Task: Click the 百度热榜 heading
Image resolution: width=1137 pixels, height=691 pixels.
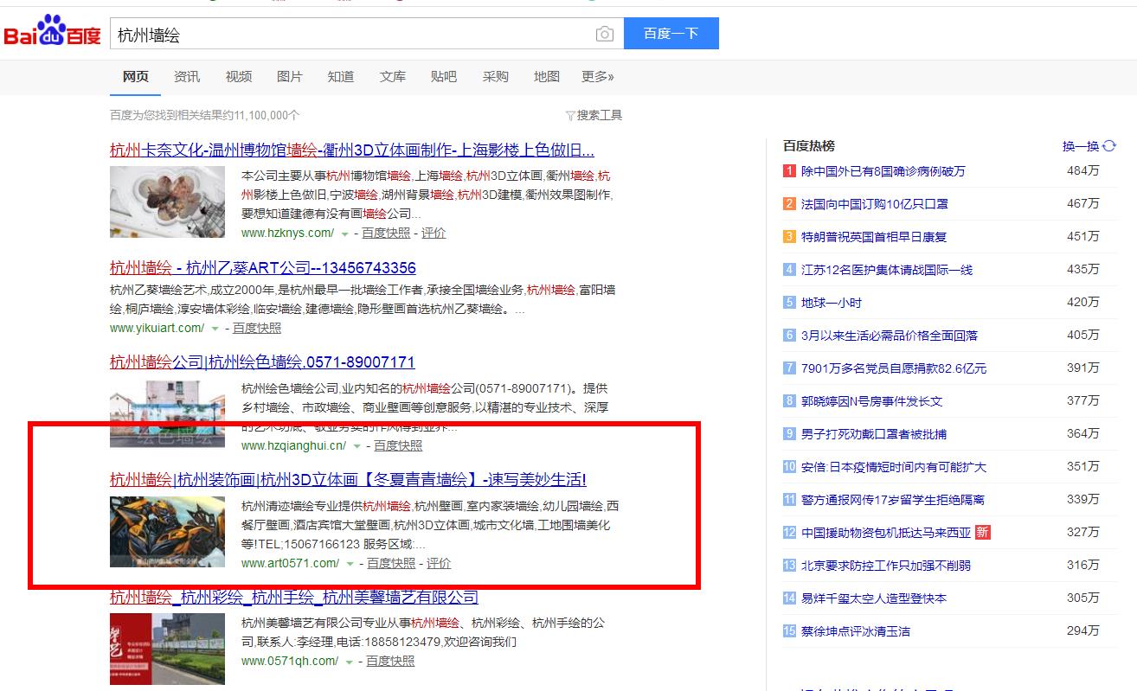Action: point(809,146)
